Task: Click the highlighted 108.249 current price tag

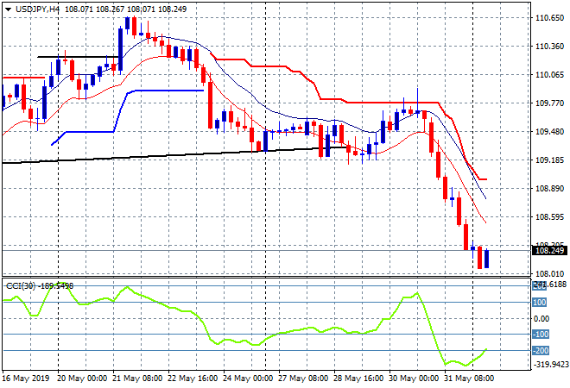Action: 549,250
